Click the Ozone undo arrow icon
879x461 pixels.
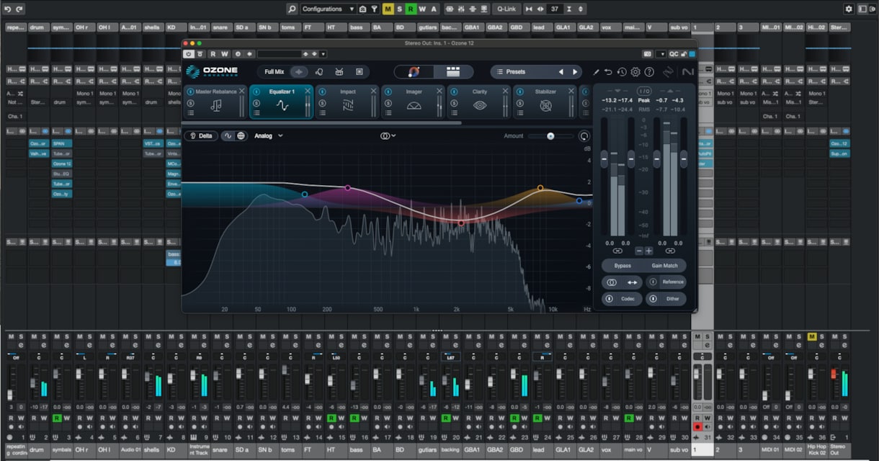pyautogui.click(x=608, y=72)
